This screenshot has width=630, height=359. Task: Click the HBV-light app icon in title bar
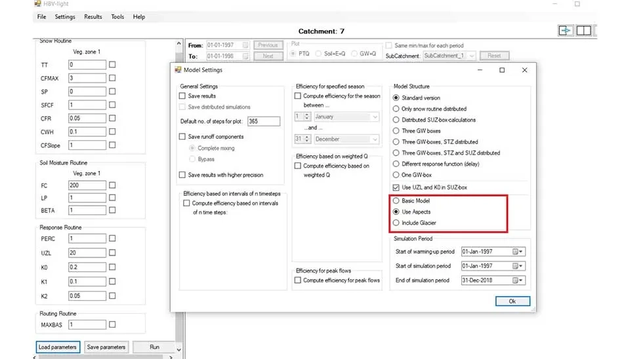(37, 4)
